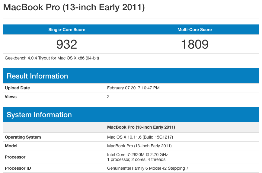Viewport: 262px width, 173px height.
Task: Click the System Information section header
Action: [39, 115]
